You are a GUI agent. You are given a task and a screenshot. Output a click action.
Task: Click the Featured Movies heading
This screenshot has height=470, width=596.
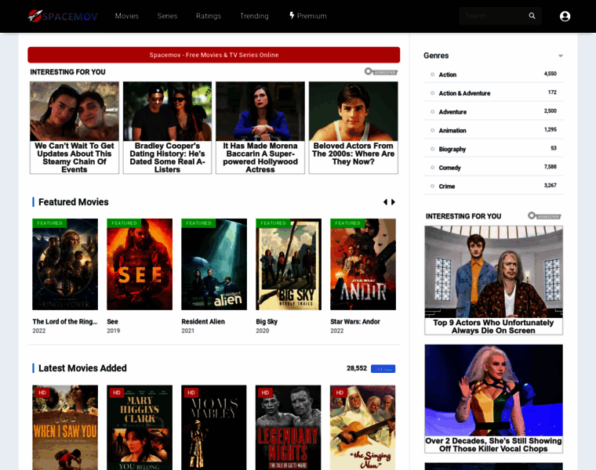click(74, 202)
